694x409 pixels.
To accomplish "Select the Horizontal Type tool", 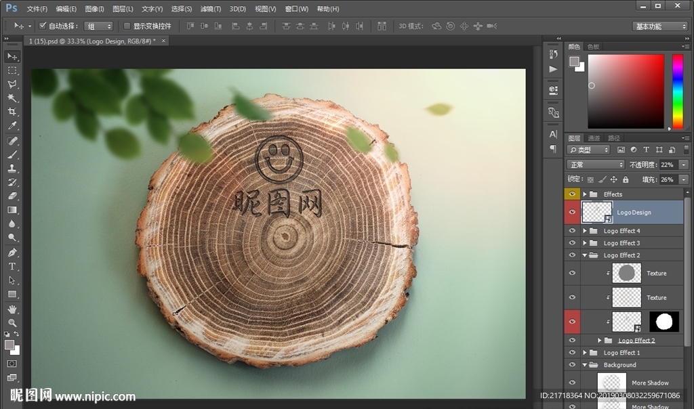I will (12, 267).
